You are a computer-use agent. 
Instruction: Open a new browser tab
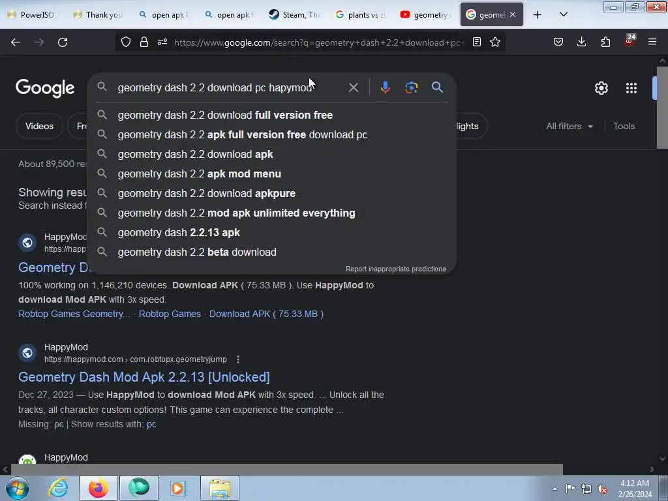538,15
